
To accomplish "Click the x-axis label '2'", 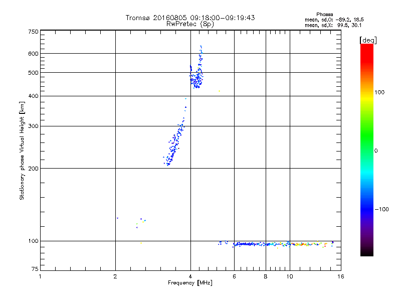I will [x=115, y=276].
